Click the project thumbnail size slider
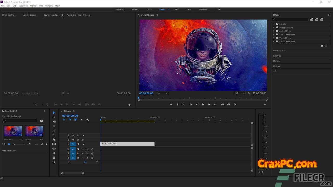 pyautogui.click(x=14, y=144)
